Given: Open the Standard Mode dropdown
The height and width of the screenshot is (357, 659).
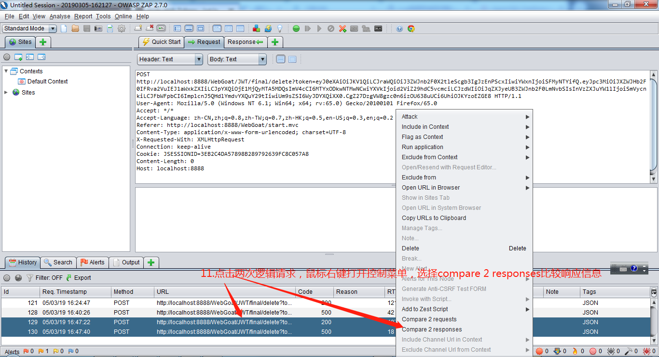Looking at the screenshot, I should point(29,28).
